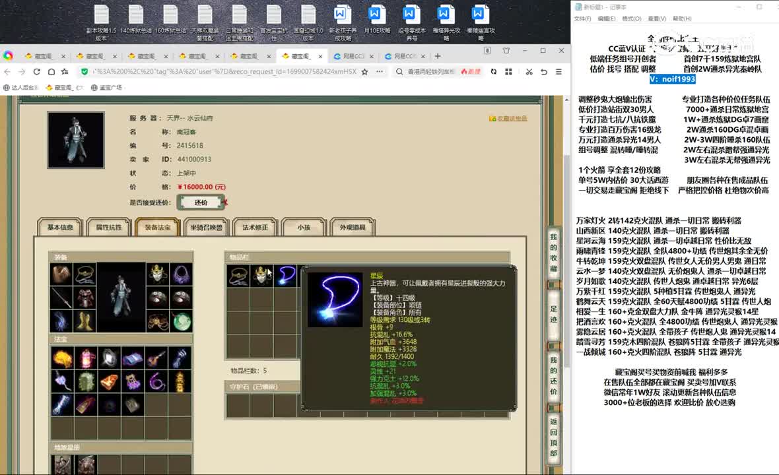Click 收藏该物品 favorite link
Image resolution: width=779 pixels, height=475 pixels.
pos(508,119)
